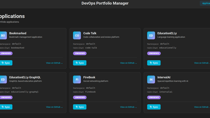
Task: Click helm chart value intervalai
Action: [x=166, y=92]
